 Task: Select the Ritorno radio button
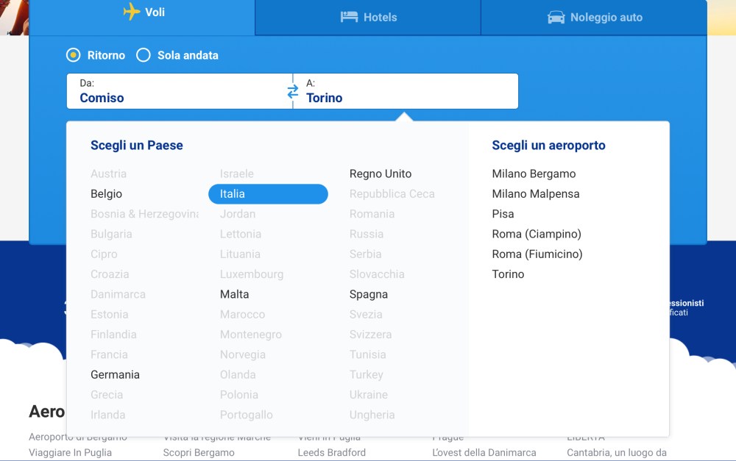74,55
